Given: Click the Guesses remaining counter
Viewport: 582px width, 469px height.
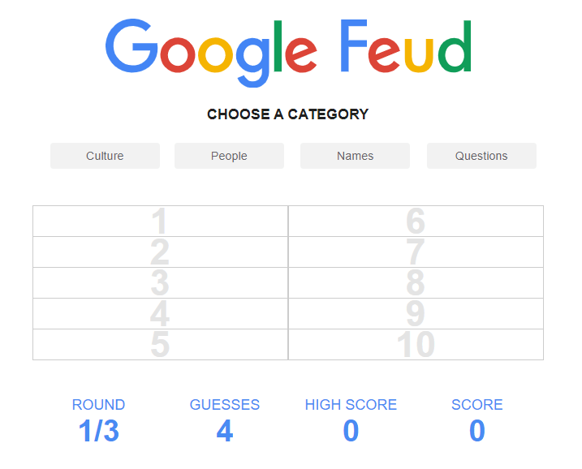Looking at the screenshot, I should (225, 431).
